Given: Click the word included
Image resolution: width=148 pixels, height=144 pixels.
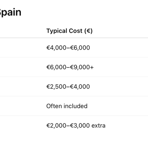Looking at the screenshot, I should (75, 106).
